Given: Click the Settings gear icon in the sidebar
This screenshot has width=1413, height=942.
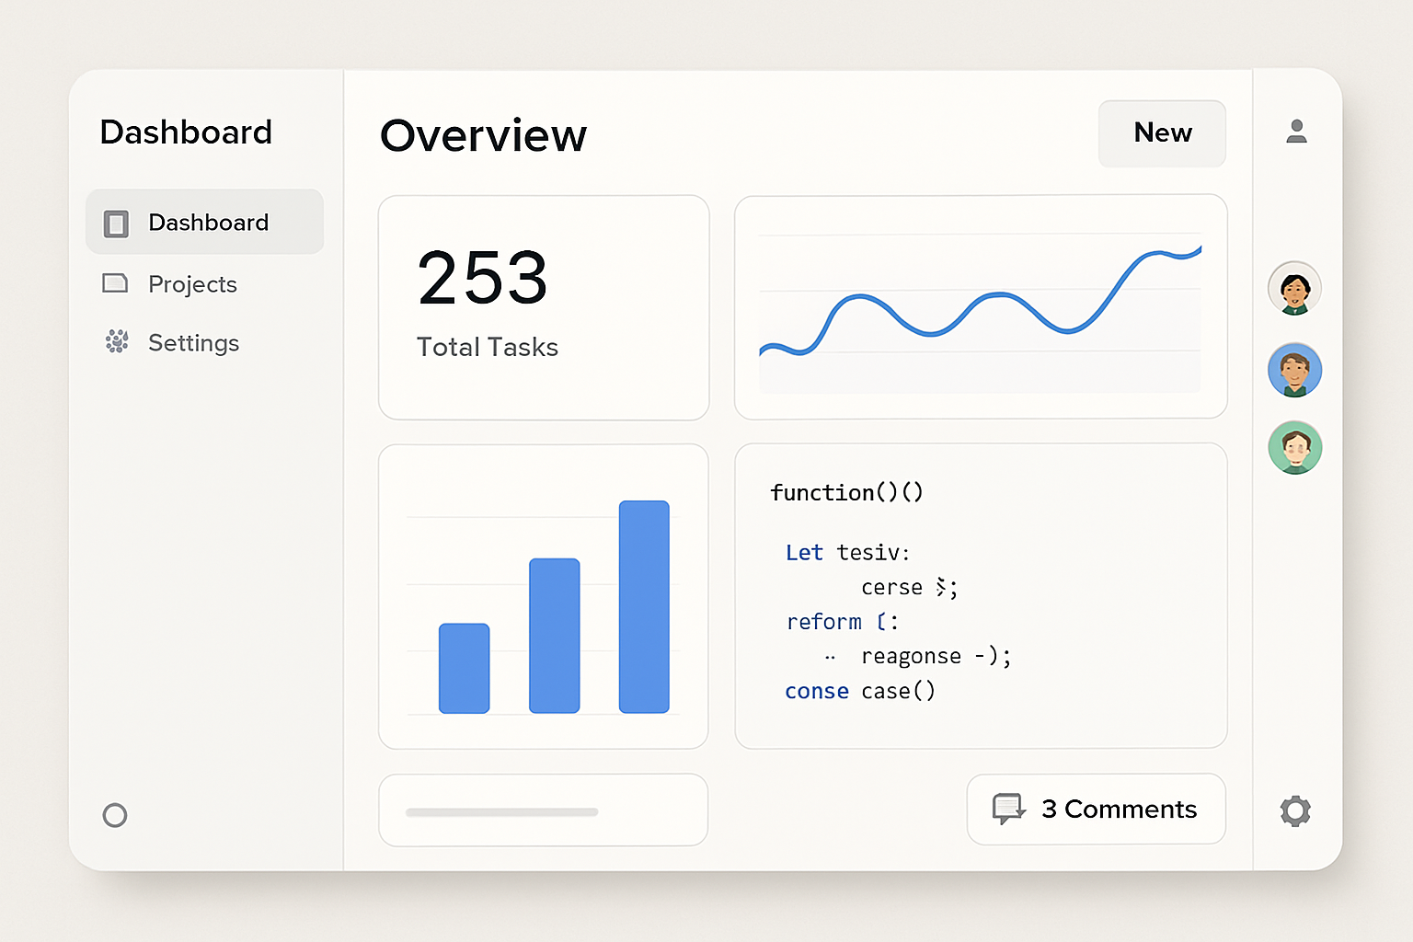Looking at the screenshot, I should (116, 342).
